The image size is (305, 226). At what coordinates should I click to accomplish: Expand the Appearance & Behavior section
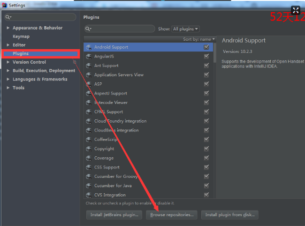point(8,28)
